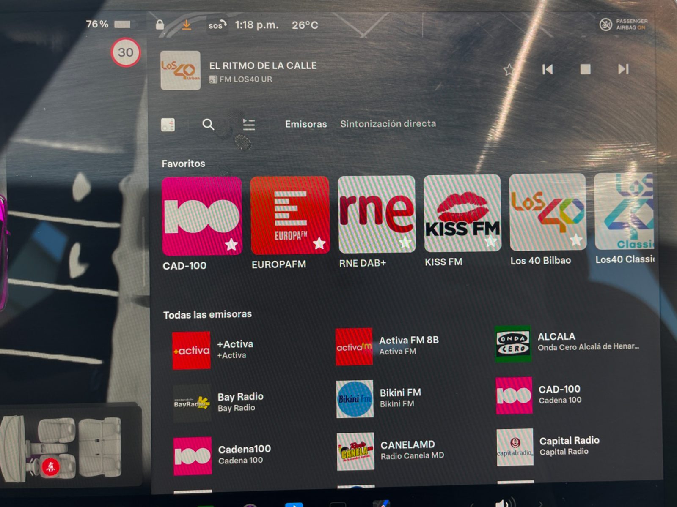The width and height of the screenshot is (677, 507).
Task: Tap the 30 speed limit sign
Action: 126,52
